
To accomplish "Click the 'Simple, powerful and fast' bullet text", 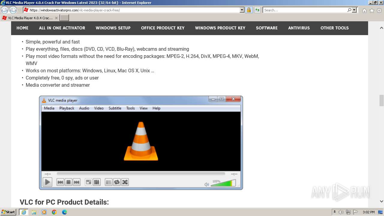I will 53,42.
